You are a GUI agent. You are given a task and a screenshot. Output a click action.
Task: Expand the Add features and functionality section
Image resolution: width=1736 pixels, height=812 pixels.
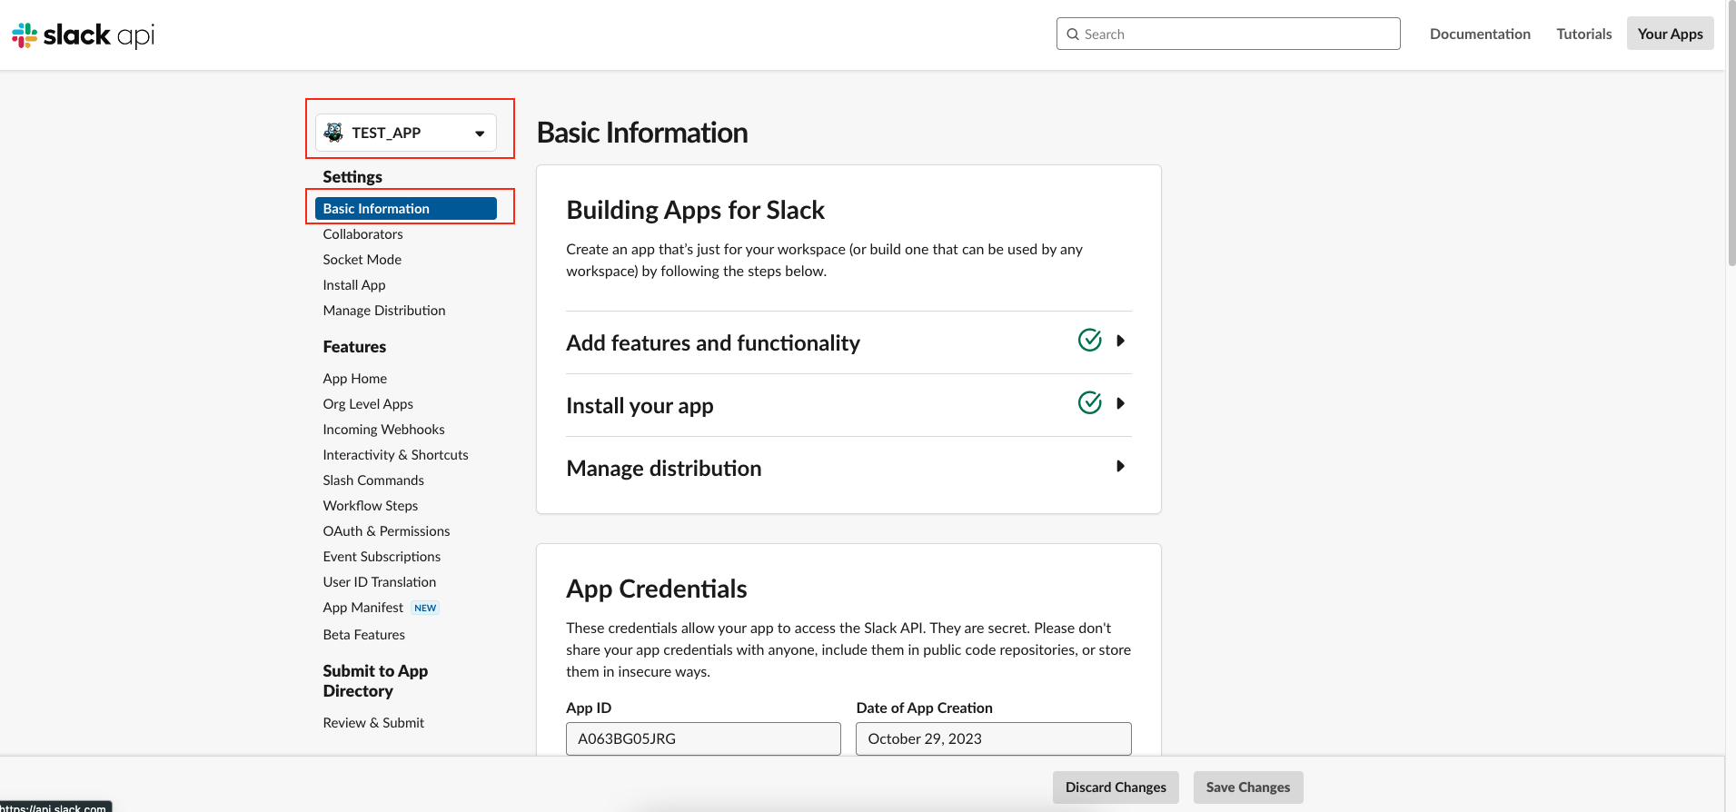point(848,342)
